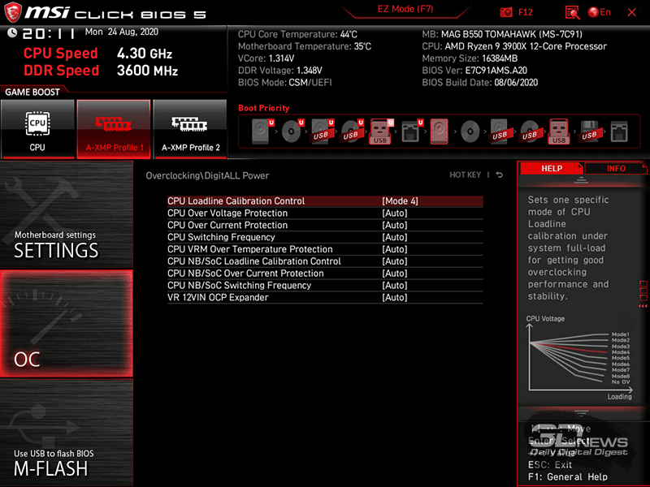This screenshot has width=650, height=487.
Task: Switch to the HELP tab
Action: tap(552, 169)
